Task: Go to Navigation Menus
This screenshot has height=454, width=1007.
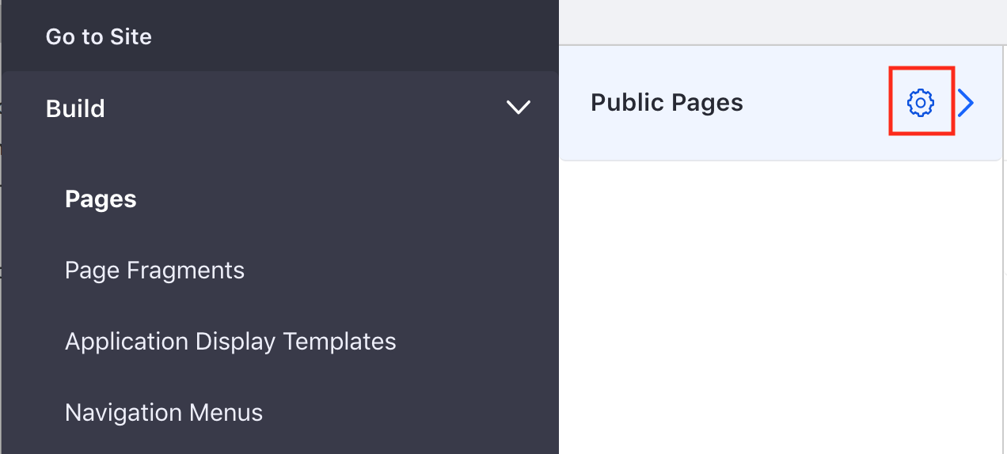Action: pos(164,413)
